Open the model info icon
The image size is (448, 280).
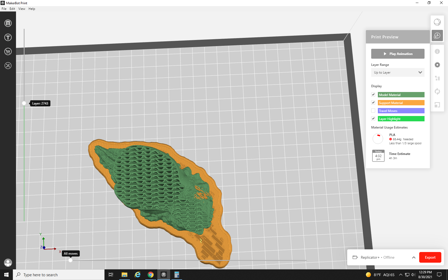(x=437, y=51)
